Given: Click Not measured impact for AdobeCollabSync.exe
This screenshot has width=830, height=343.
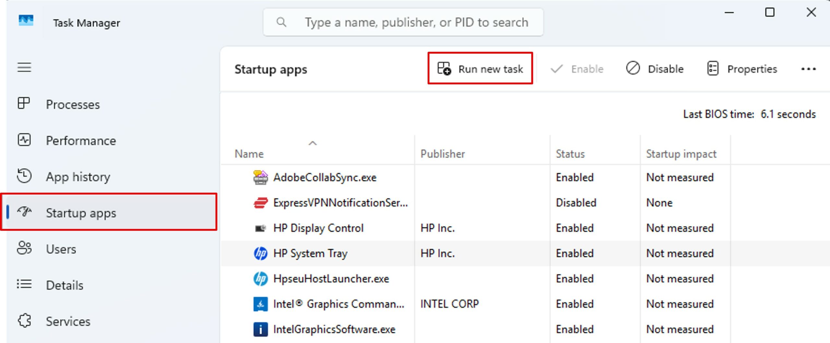Looking at the screenshot, I should (680, 178).
